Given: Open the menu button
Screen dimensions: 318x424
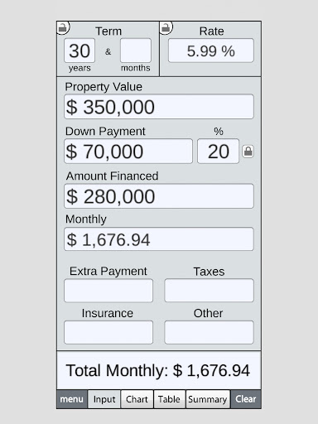Looking at the screenshot, I should click(x=72, y=399).
